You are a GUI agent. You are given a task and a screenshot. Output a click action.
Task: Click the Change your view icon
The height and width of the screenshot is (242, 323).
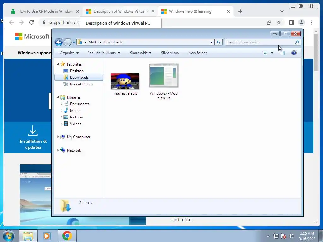(265, 53)
